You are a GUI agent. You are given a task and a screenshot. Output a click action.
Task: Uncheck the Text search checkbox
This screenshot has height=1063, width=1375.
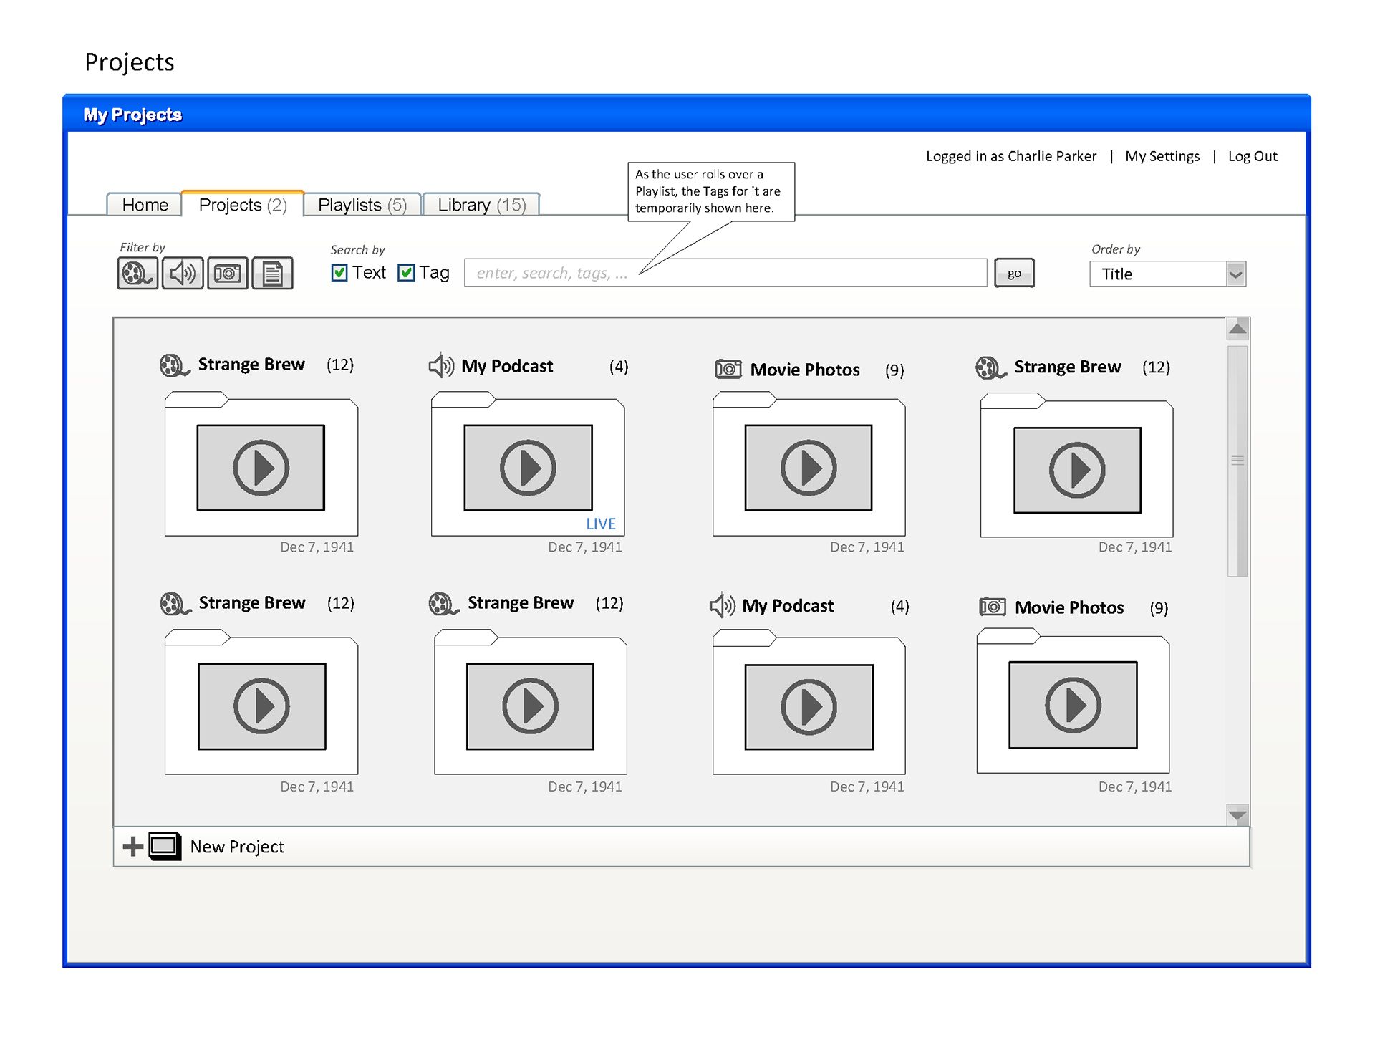[339, 273]
